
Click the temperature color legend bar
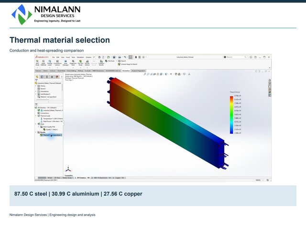[x=231, y=115]
